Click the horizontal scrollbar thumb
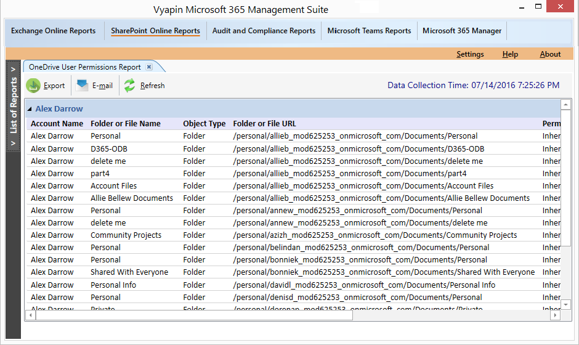Image resolution: width=579 pixels, height=345 pixels. (194, 315)
